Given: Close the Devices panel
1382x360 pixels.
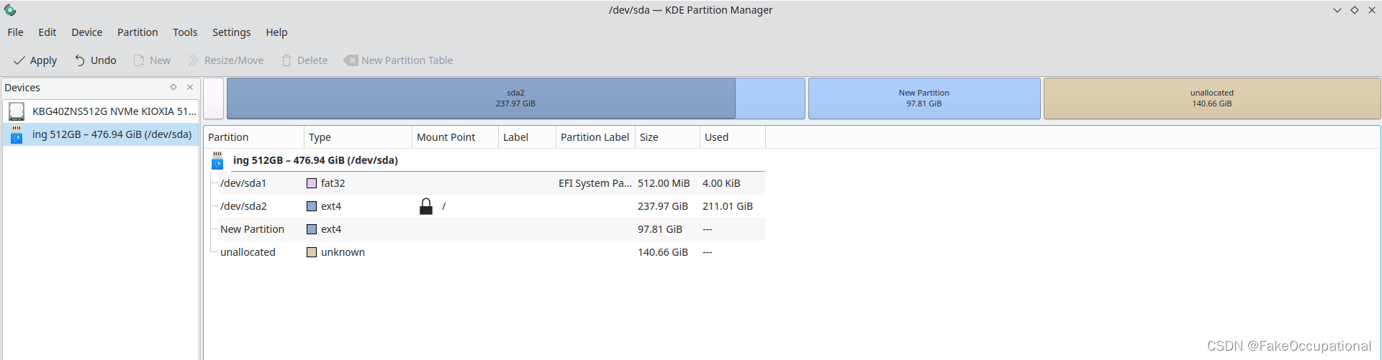Looking at the screenshot, I should (190, 87).
